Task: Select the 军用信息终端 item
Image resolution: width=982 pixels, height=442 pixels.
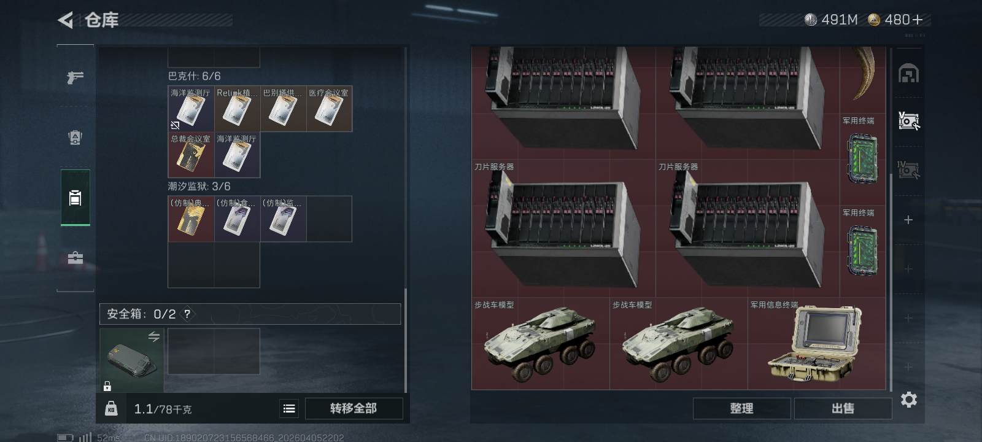Action: pyautogui.click(x=816, y=344)
